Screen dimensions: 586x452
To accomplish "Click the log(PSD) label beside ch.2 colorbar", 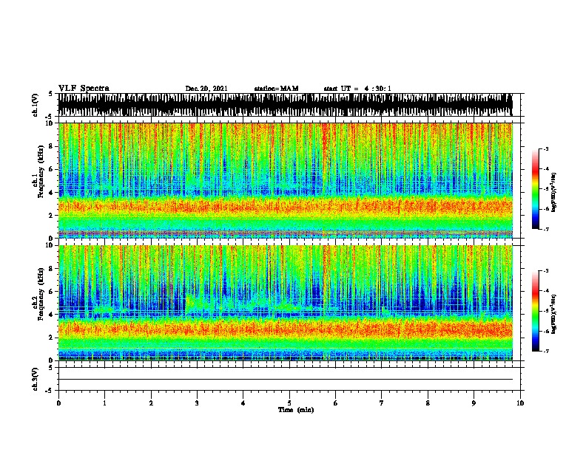I will click(x=553, y=314).
